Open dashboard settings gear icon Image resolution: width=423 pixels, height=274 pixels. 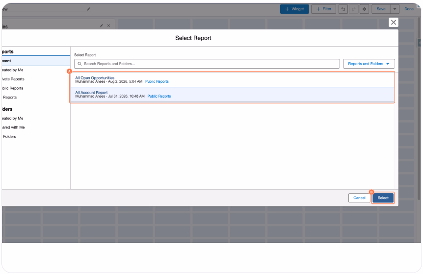(x=364, y=9)
